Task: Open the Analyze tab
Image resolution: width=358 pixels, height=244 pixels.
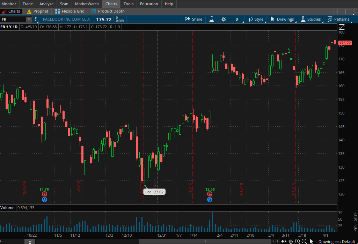Action: click(46, 4)
